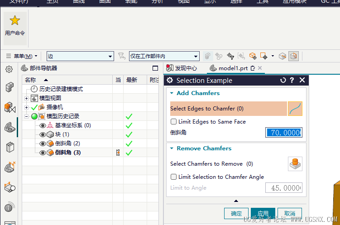Open the sidebar settings gear
This screenshot has width=340, height=225.
9,69
